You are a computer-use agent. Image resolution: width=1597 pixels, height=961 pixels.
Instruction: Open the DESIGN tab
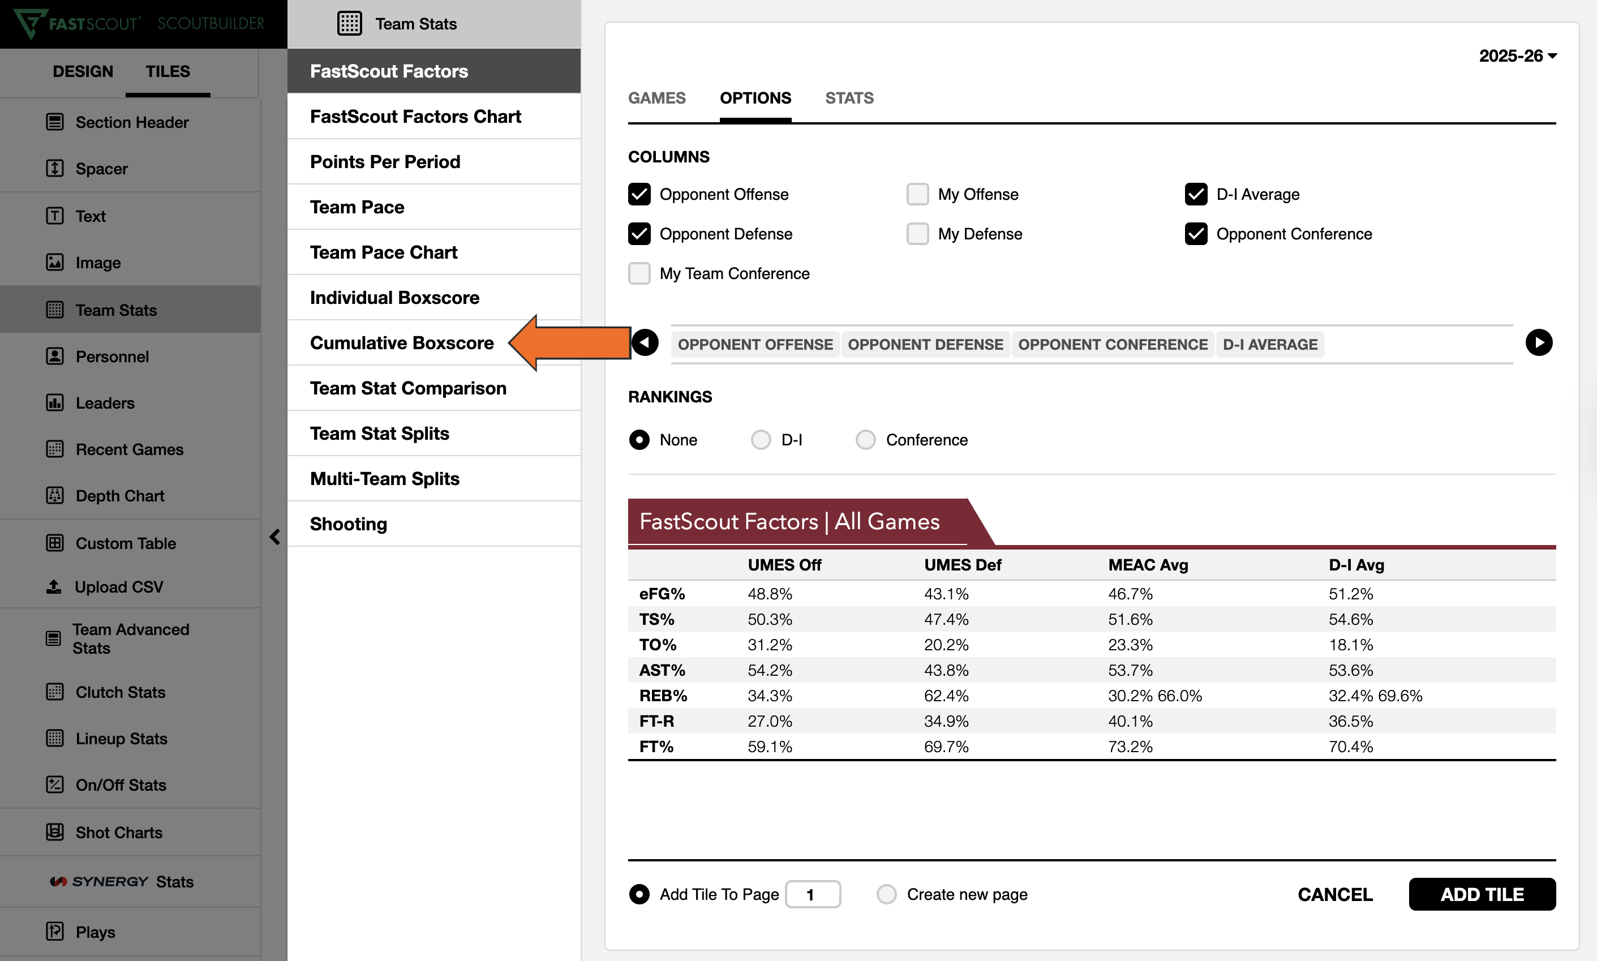point(83,71)
